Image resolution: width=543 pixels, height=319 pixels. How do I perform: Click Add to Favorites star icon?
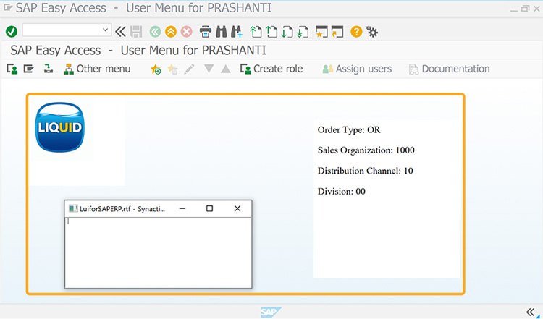click(x=156, y=69)
